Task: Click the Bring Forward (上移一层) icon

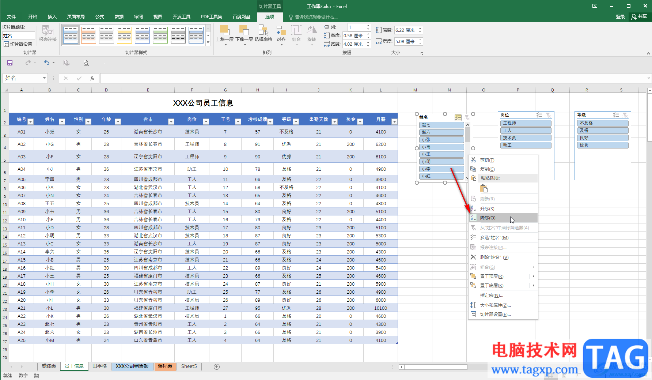Action: (224, 31)
